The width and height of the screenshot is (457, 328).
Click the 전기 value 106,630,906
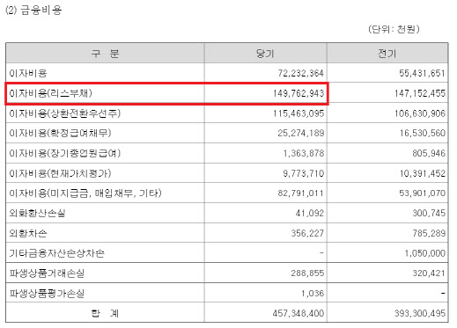[x=420, y=113]
